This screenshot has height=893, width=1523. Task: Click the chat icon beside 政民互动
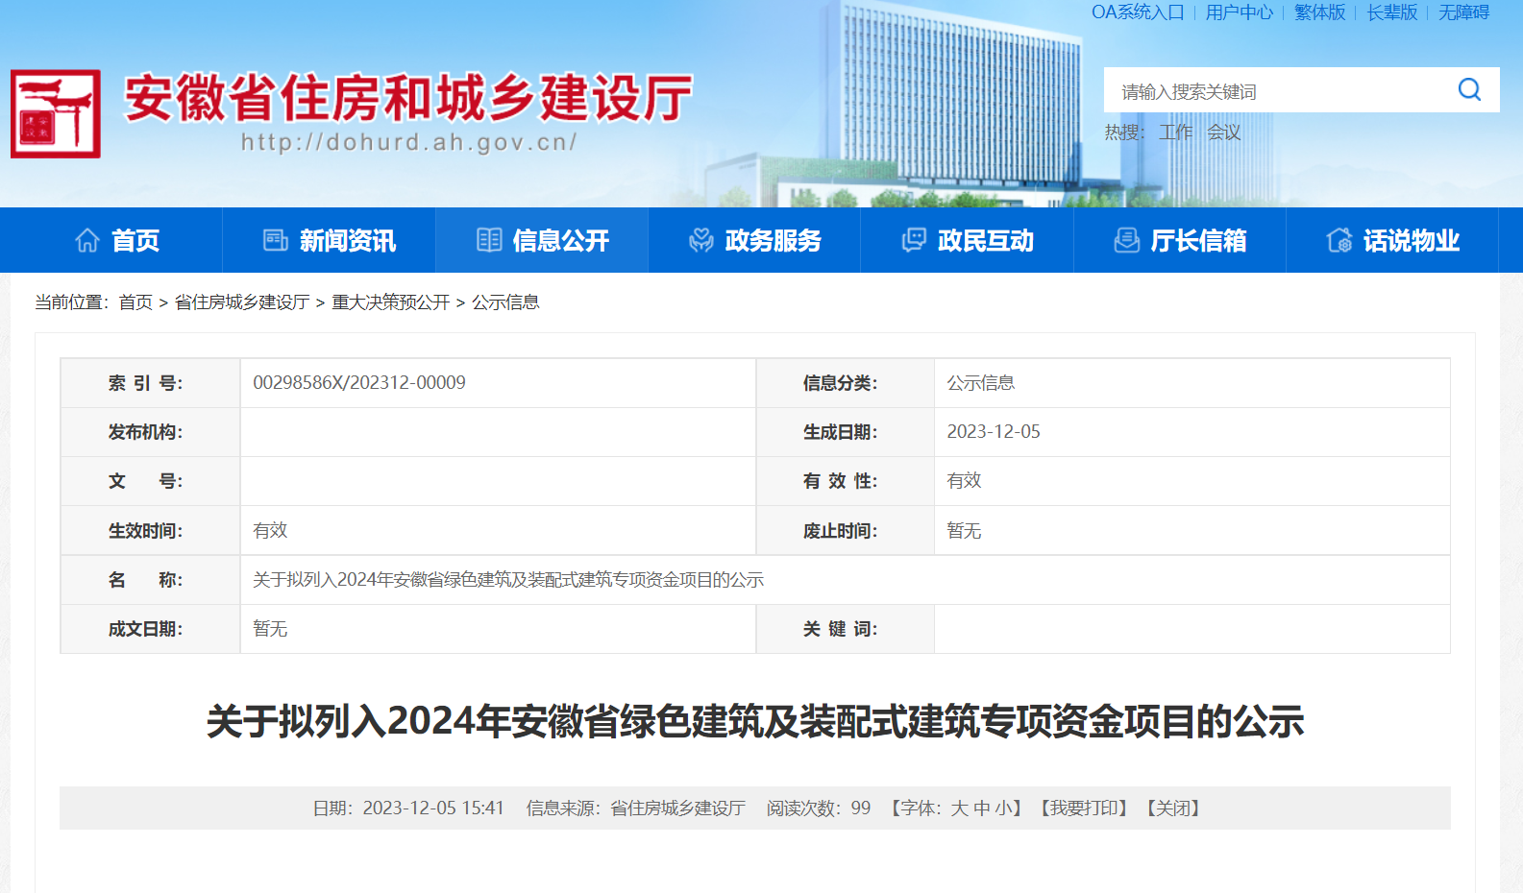(914, 240)
